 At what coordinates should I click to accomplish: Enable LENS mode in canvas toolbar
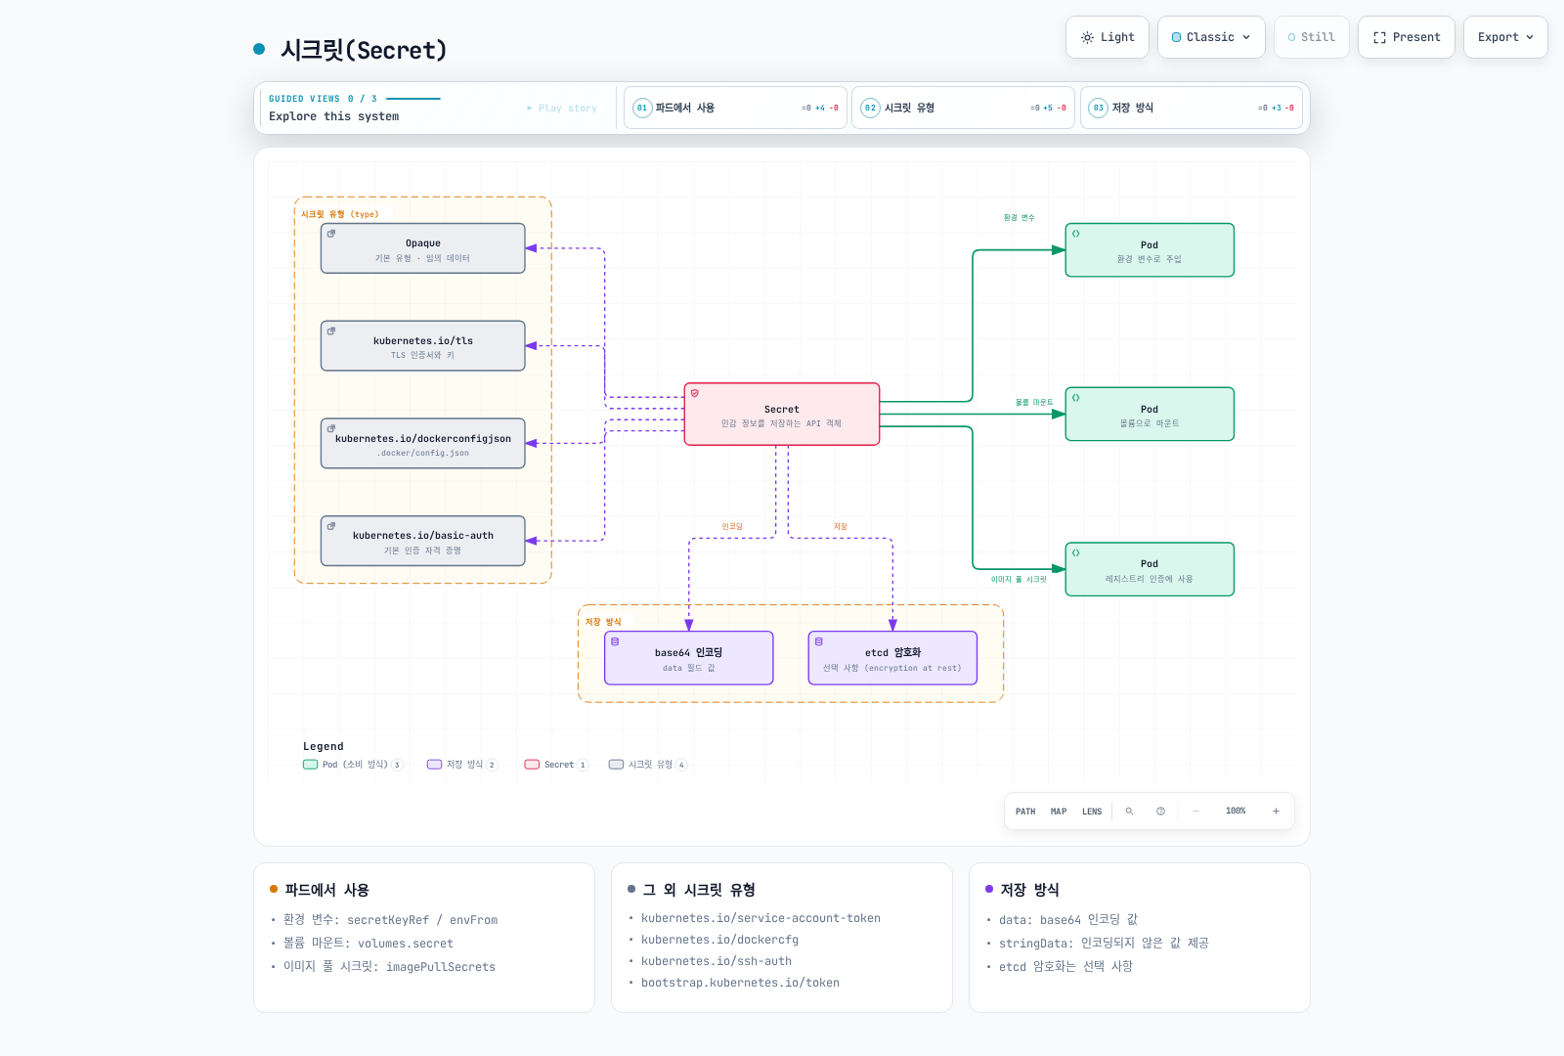(1092, 812)
